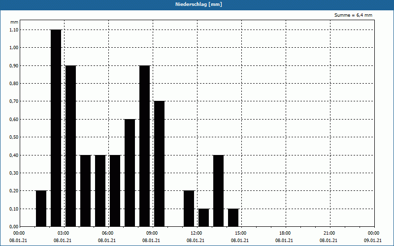394x246 pixels.
Task: Click the 0,20 y-axis value
Action: click(14, 191)
